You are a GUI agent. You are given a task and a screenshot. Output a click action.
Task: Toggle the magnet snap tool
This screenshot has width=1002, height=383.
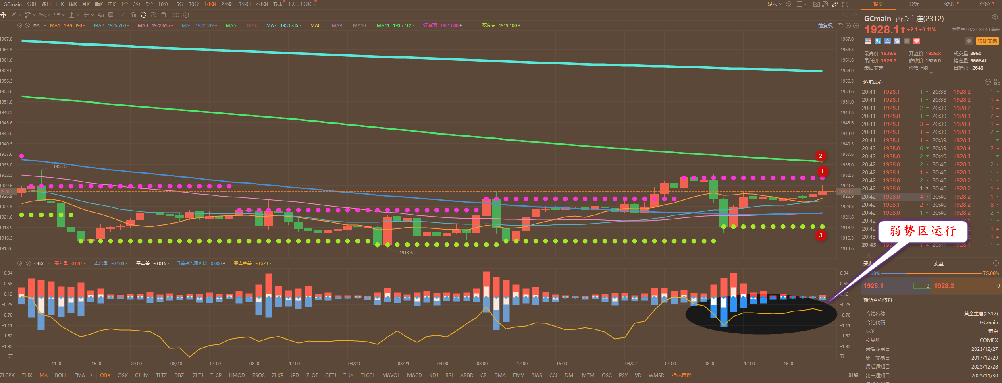133,15
